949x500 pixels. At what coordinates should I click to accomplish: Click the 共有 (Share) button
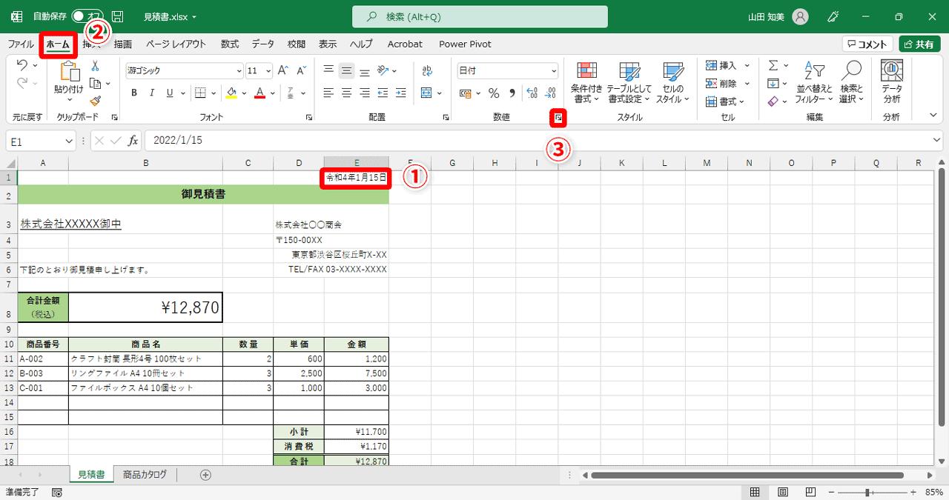click(x=919, y=43)
